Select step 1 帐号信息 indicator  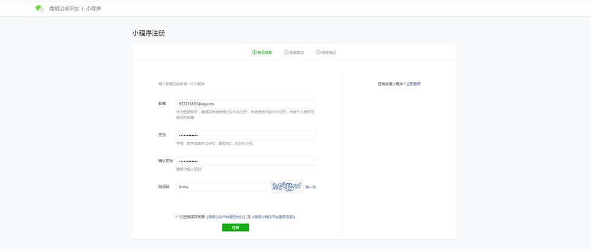pyautogui.click(x=262, y=53)
